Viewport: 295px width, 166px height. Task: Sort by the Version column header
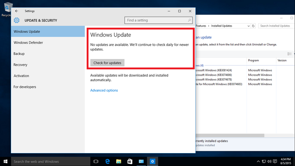(x=285, y=60)
